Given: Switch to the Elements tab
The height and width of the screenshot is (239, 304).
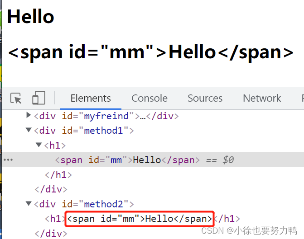Looking at the screenshot, I should [x=91, y=98].
